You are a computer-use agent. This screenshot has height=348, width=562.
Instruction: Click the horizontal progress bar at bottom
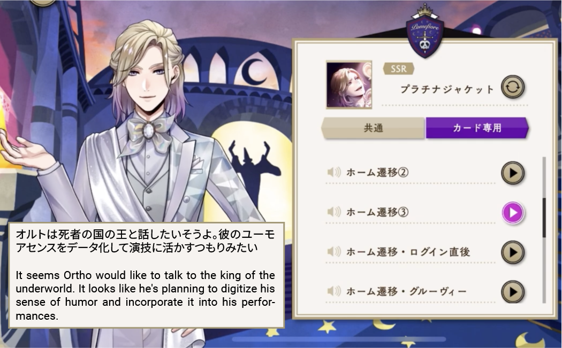point(339,339)
